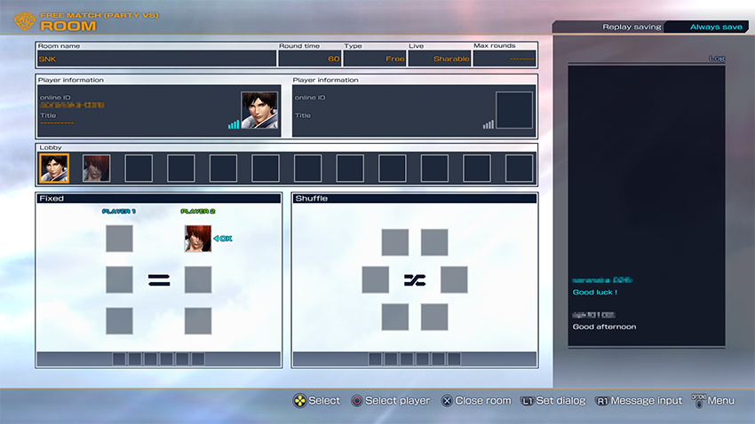Click the L1 Set dialog icon
755x424 pixels.
(527, 401)
